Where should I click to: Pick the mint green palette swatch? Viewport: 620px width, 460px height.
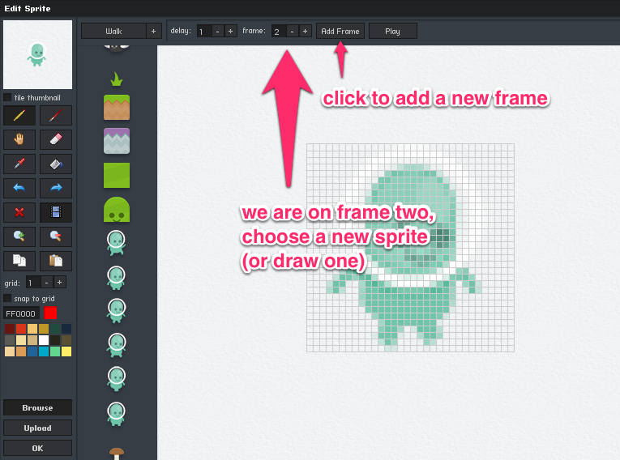click(x=55, y=351)
